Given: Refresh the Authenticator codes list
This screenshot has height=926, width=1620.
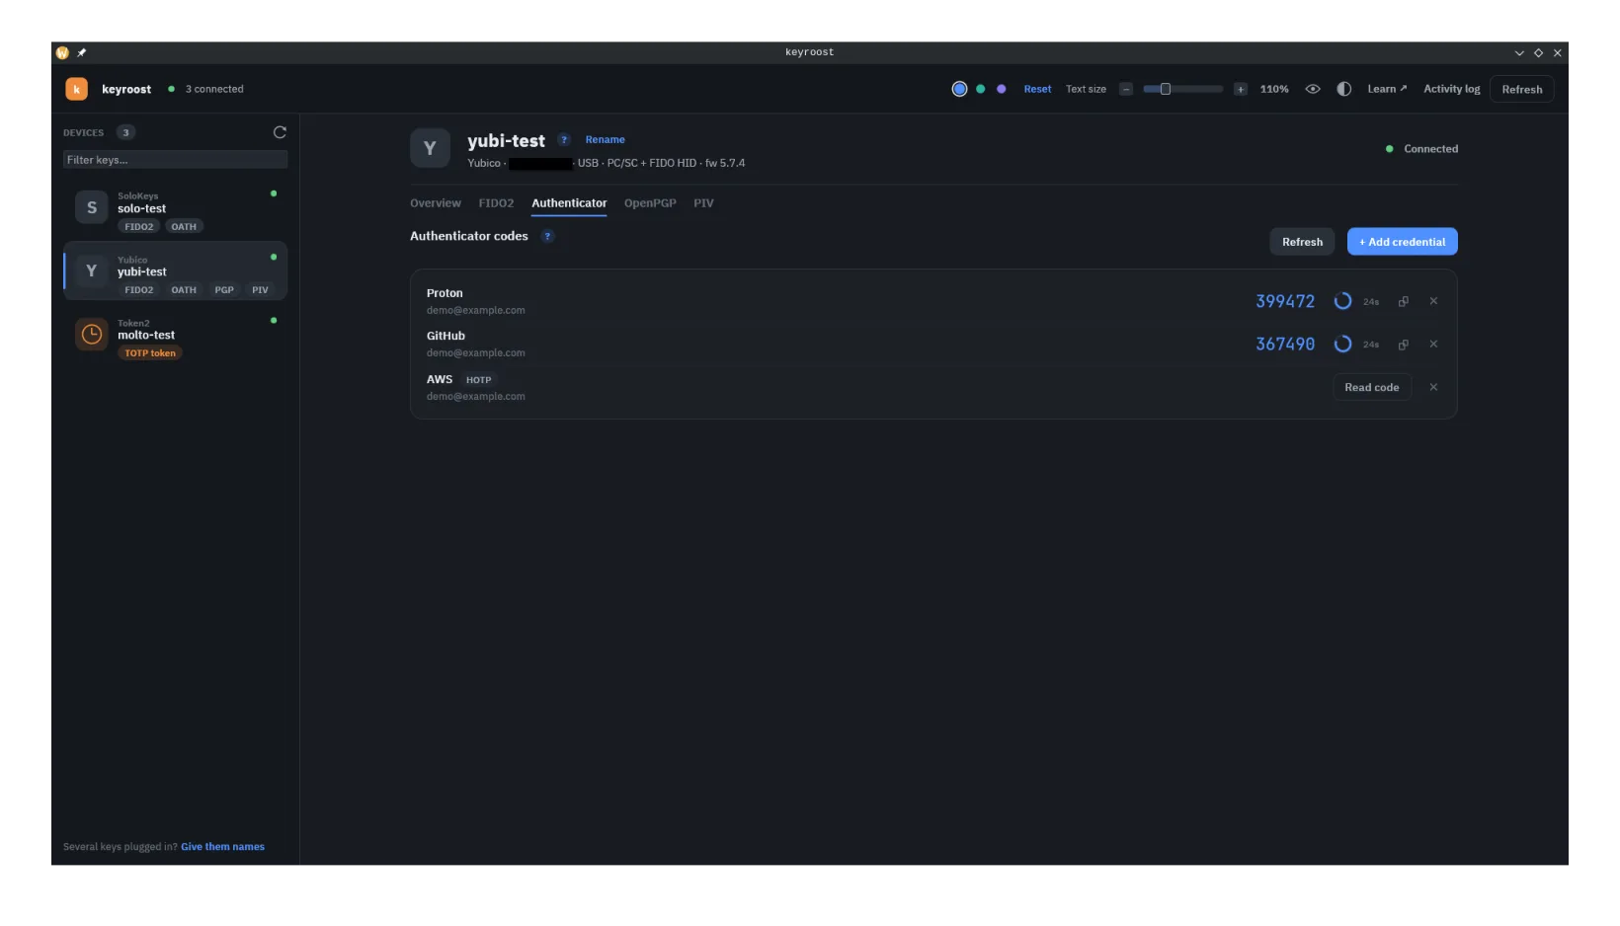Looking at the screenshot, I should 1302,242.
